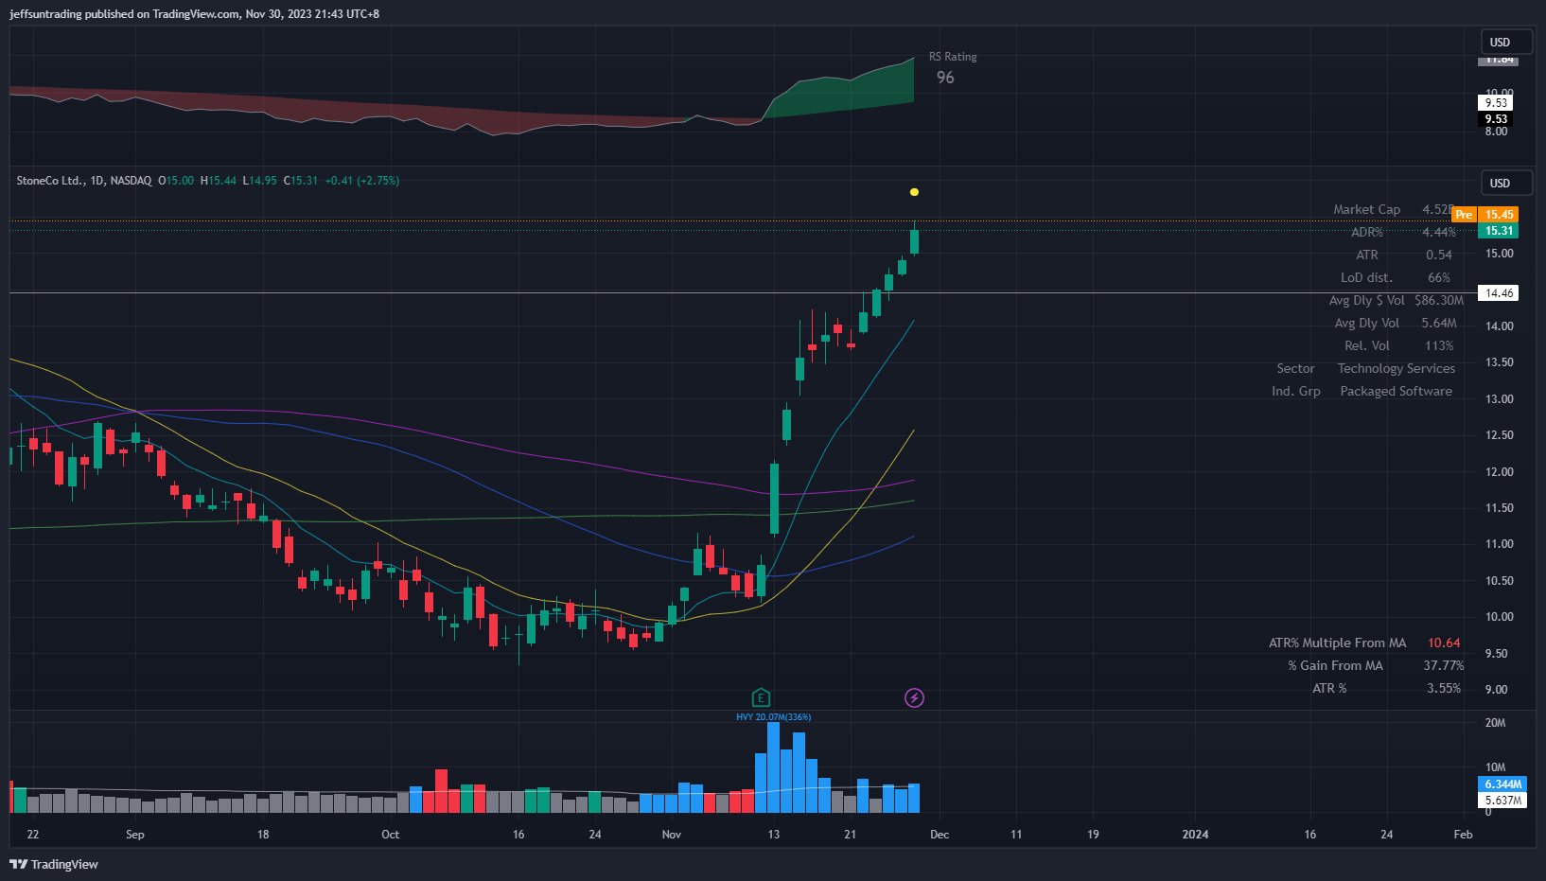Click the ADR% label in the stats table
1546x881 pixels.
(x=1366, y=232)
